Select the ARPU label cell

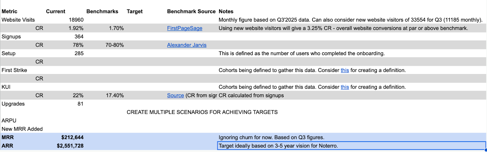[9, 121]
